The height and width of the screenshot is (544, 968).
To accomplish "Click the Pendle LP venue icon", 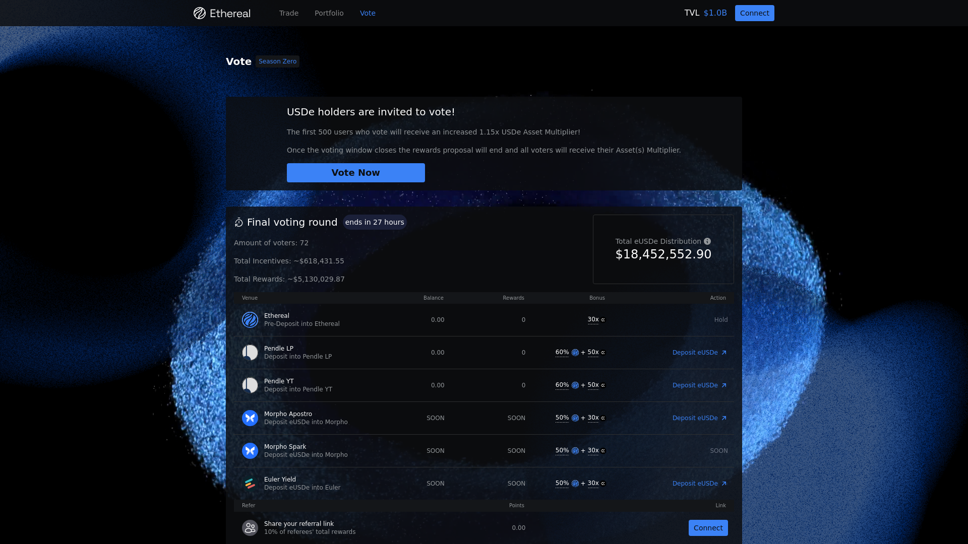I will pos(250,353).
